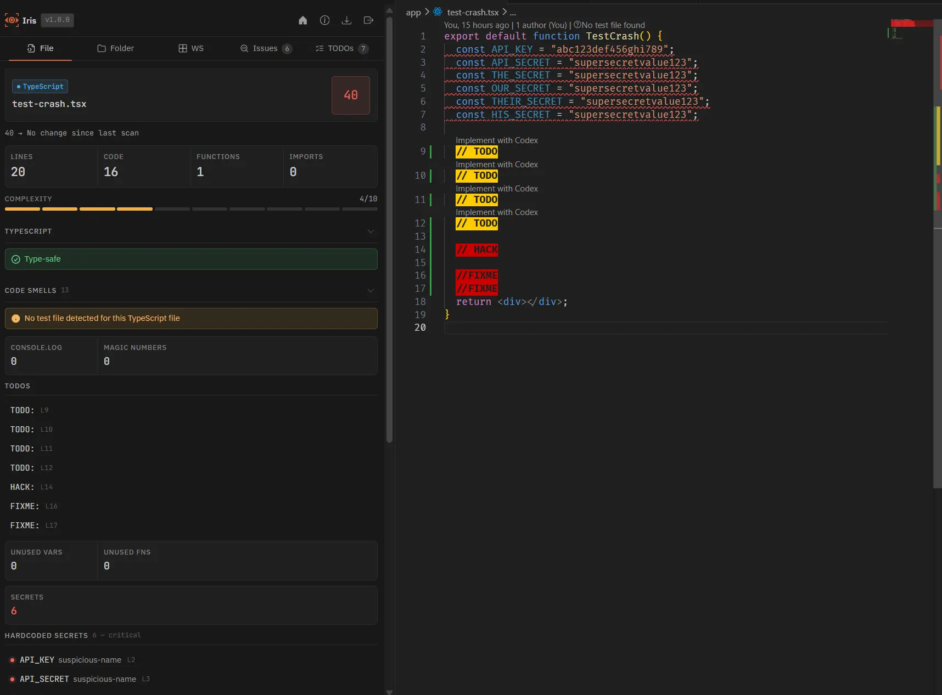942x695 pixels.
Task: Click 'Implement with Codex' above line 10
Action: point(497,165)
